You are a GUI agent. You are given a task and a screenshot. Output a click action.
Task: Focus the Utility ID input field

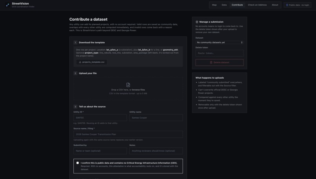point(100,118)
